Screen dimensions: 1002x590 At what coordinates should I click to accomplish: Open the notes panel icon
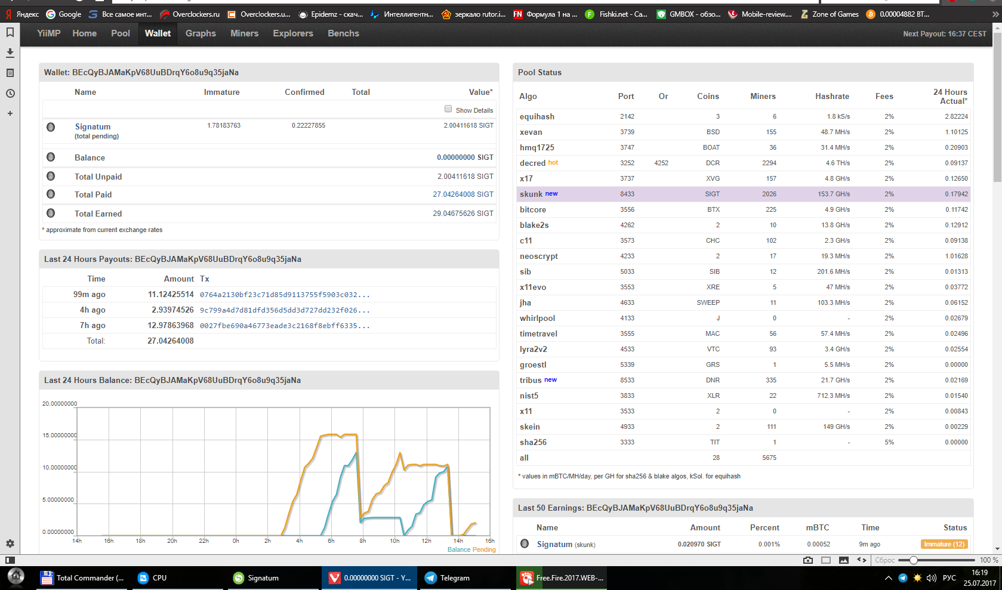click(x=10, y=73)
